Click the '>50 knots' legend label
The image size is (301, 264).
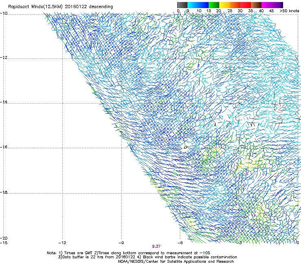coord(289,11)
